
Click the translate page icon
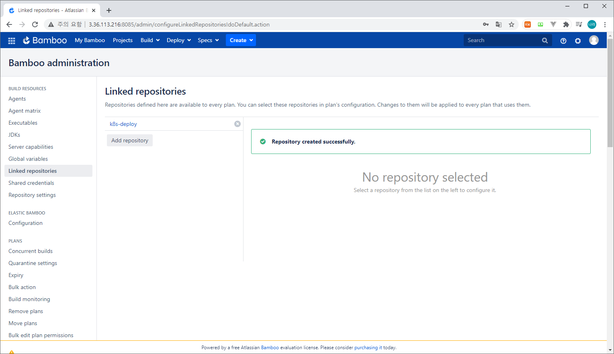(499, 24)
